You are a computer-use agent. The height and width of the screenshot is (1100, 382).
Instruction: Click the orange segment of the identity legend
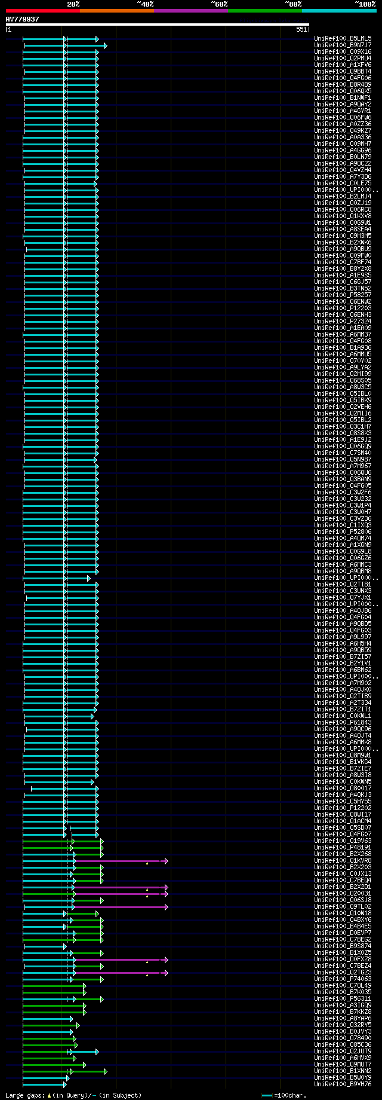(x=116, y=11)
